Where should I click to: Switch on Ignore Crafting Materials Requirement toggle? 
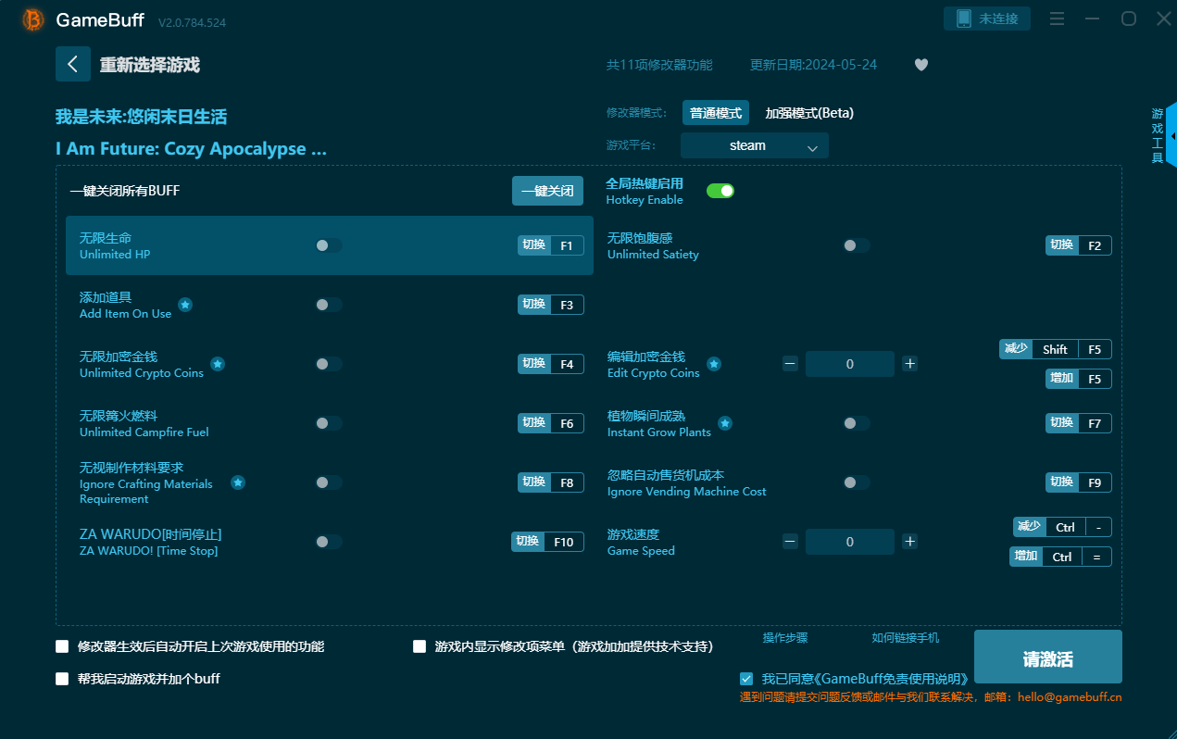[x=329, y=482]
